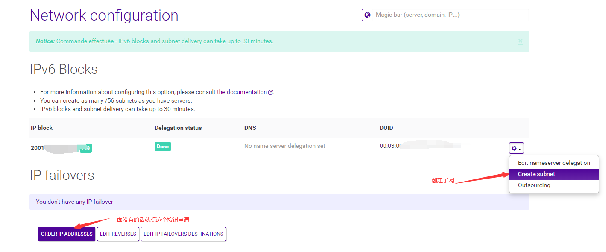Screen dimensions: 606x252
Task: Click the globe icon in the Magic bar
Action: tap(367, 15)
